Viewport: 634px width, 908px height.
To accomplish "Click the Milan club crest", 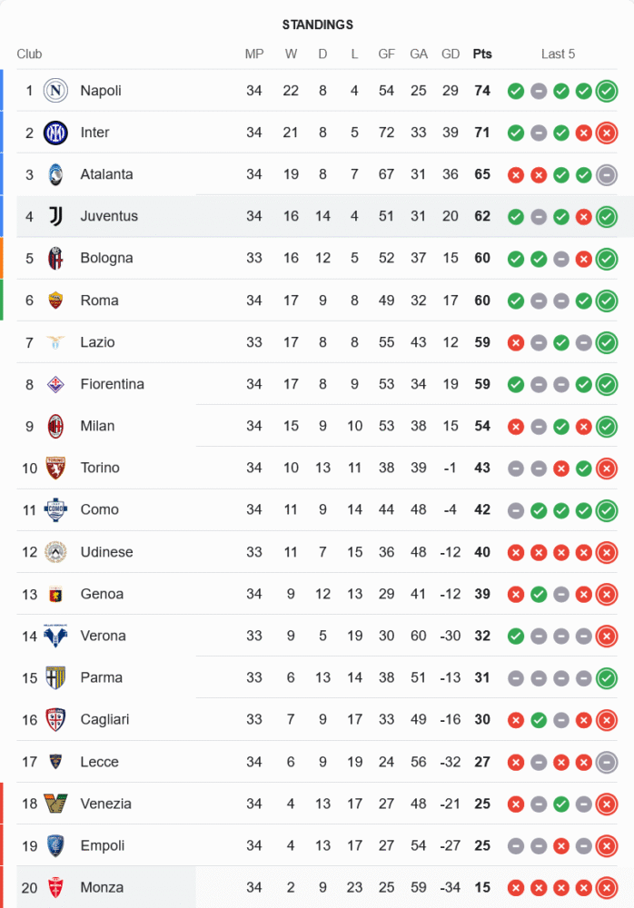I will click(x=56, y=426).
